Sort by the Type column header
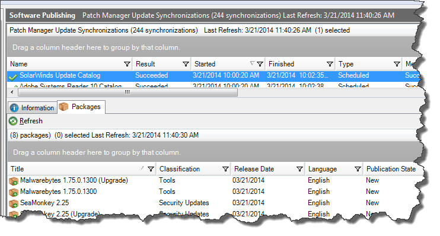 click(369, 64)
